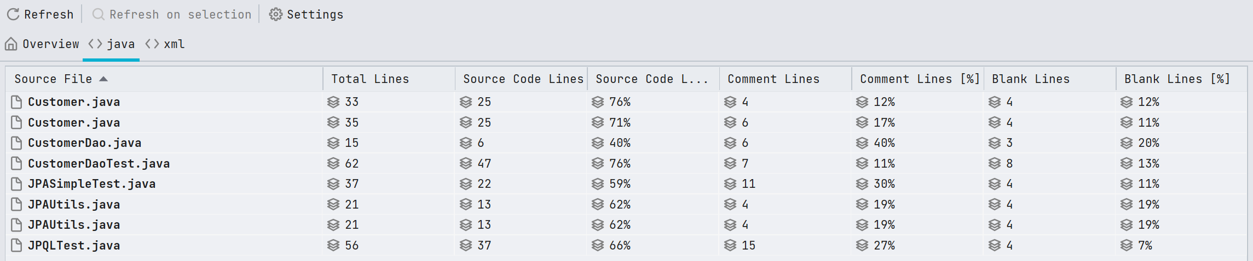Click the Source Code Lines column header

coord(522,79)
